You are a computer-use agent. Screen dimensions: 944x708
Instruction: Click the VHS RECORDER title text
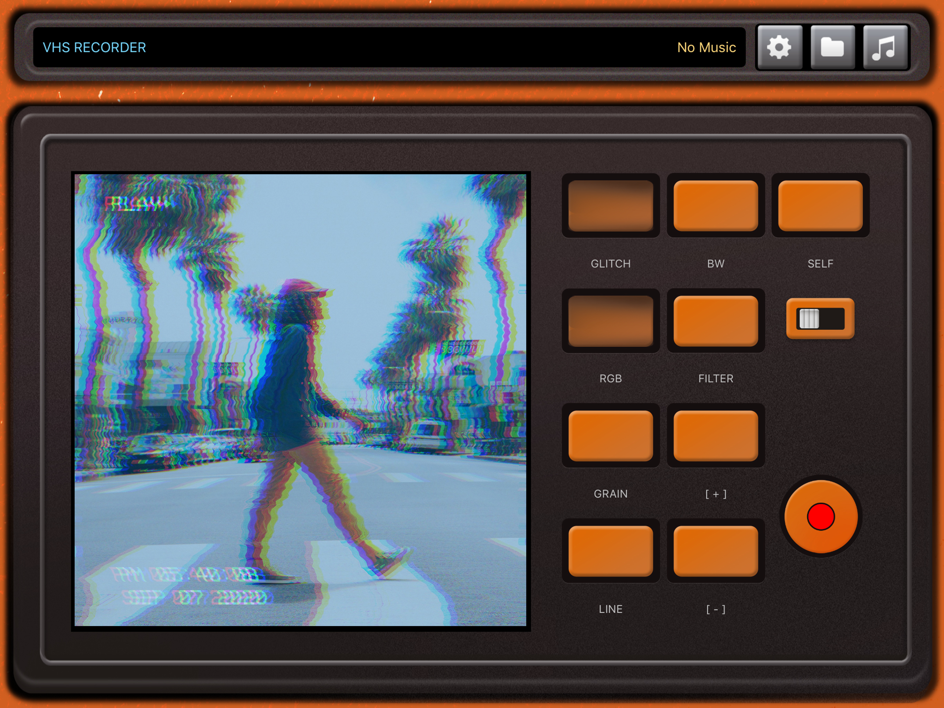pyautogui.click(x=94, y=47)
